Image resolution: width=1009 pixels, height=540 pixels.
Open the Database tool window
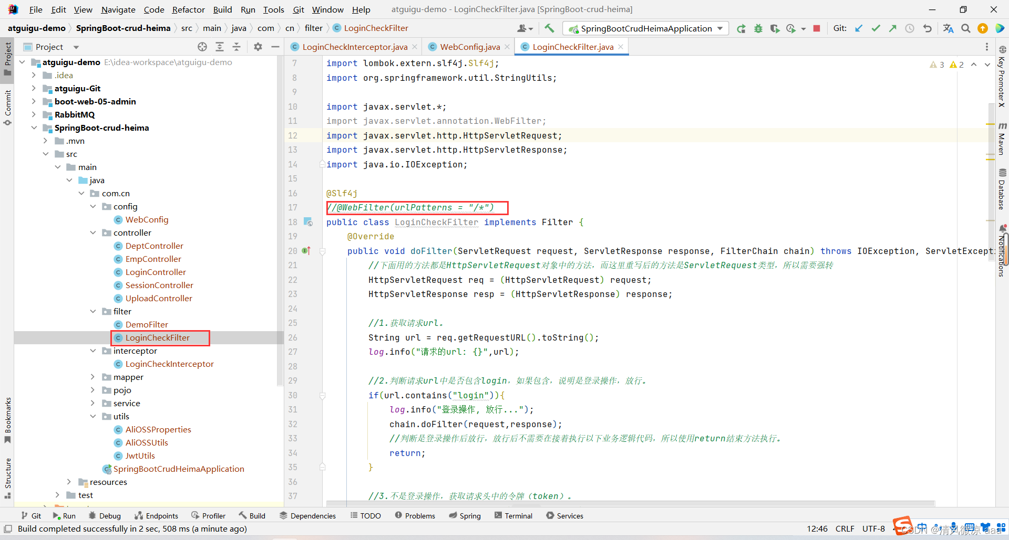point(1002,189)
